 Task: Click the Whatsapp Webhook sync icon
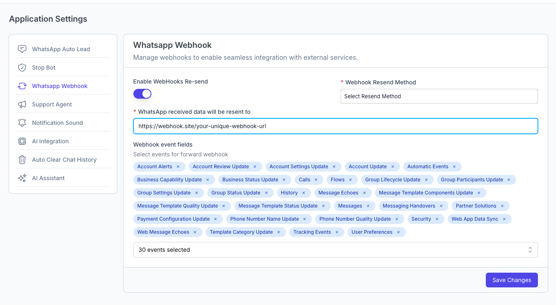(x=22, y=86)
